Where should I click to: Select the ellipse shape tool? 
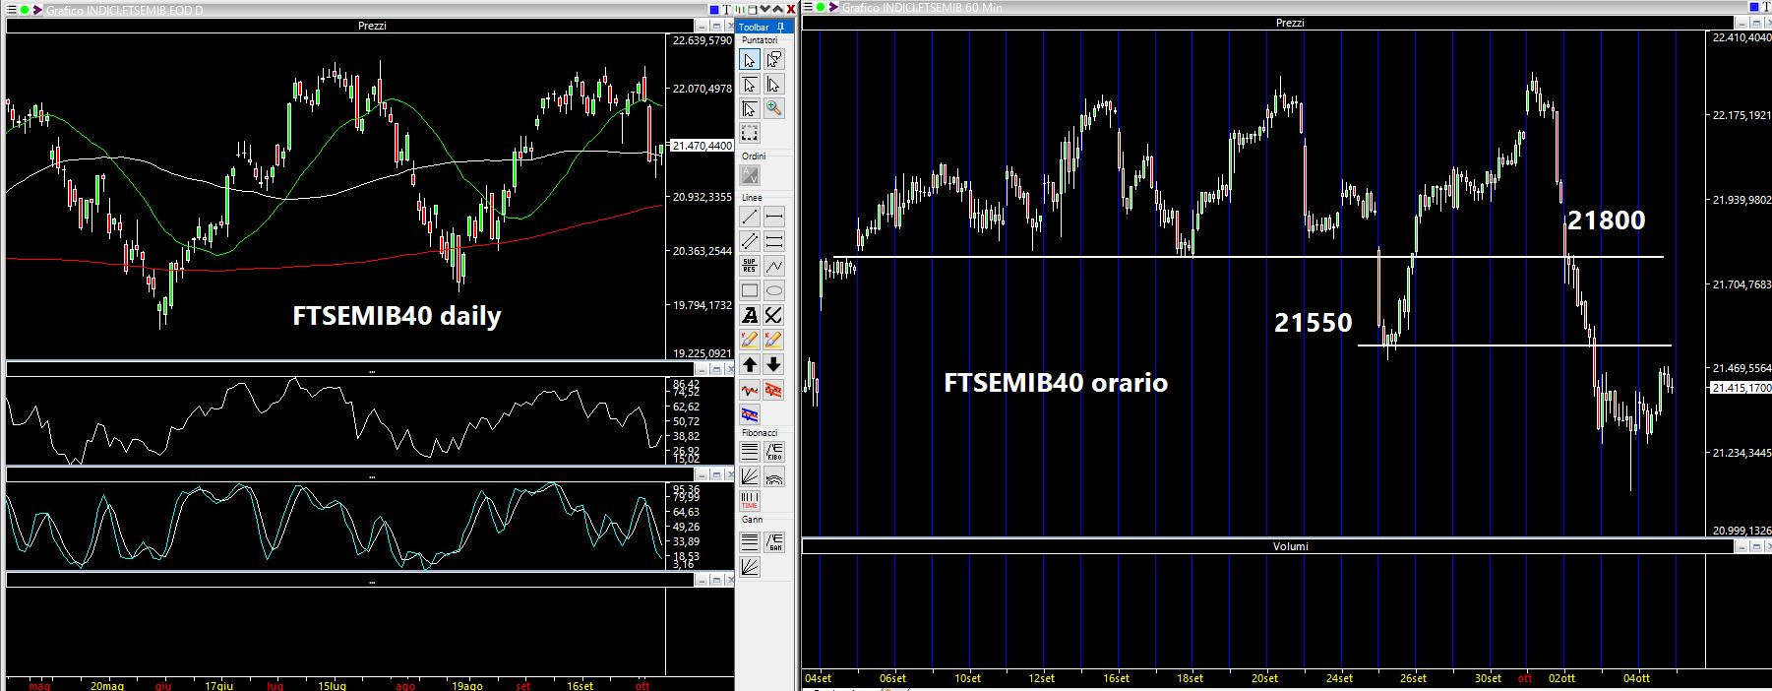pos(774,290)
